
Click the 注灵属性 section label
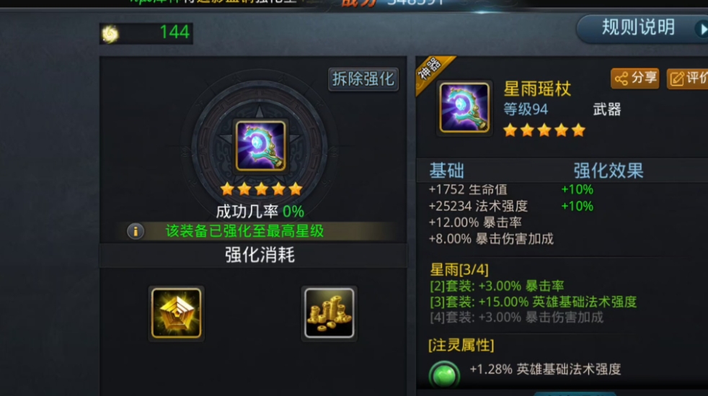[x=461, y=346]
